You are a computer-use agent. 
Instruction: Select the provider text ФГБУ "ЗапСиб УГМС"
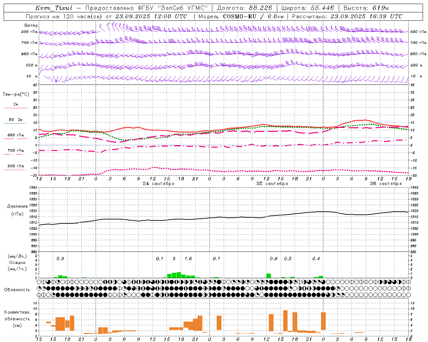(173, 8)
